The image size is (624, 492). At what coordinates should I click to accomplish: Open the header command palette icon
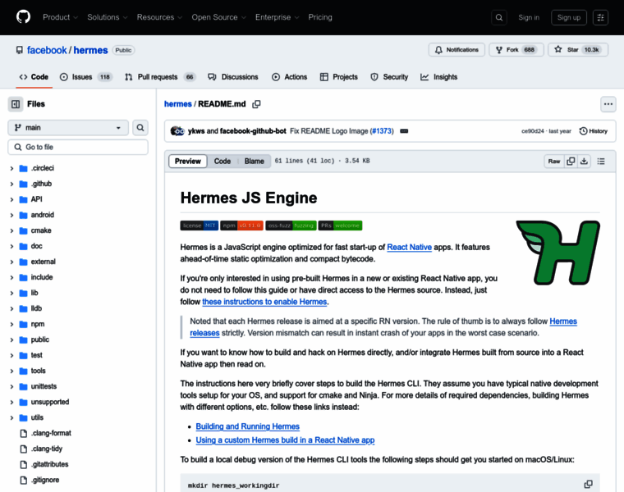[600, 17]
